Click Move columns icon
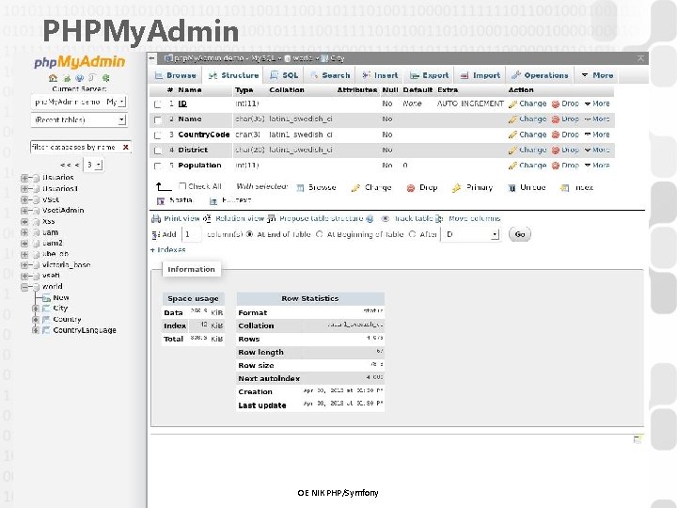The width and height of the screenshot is (677, 508). click(439, 219)
